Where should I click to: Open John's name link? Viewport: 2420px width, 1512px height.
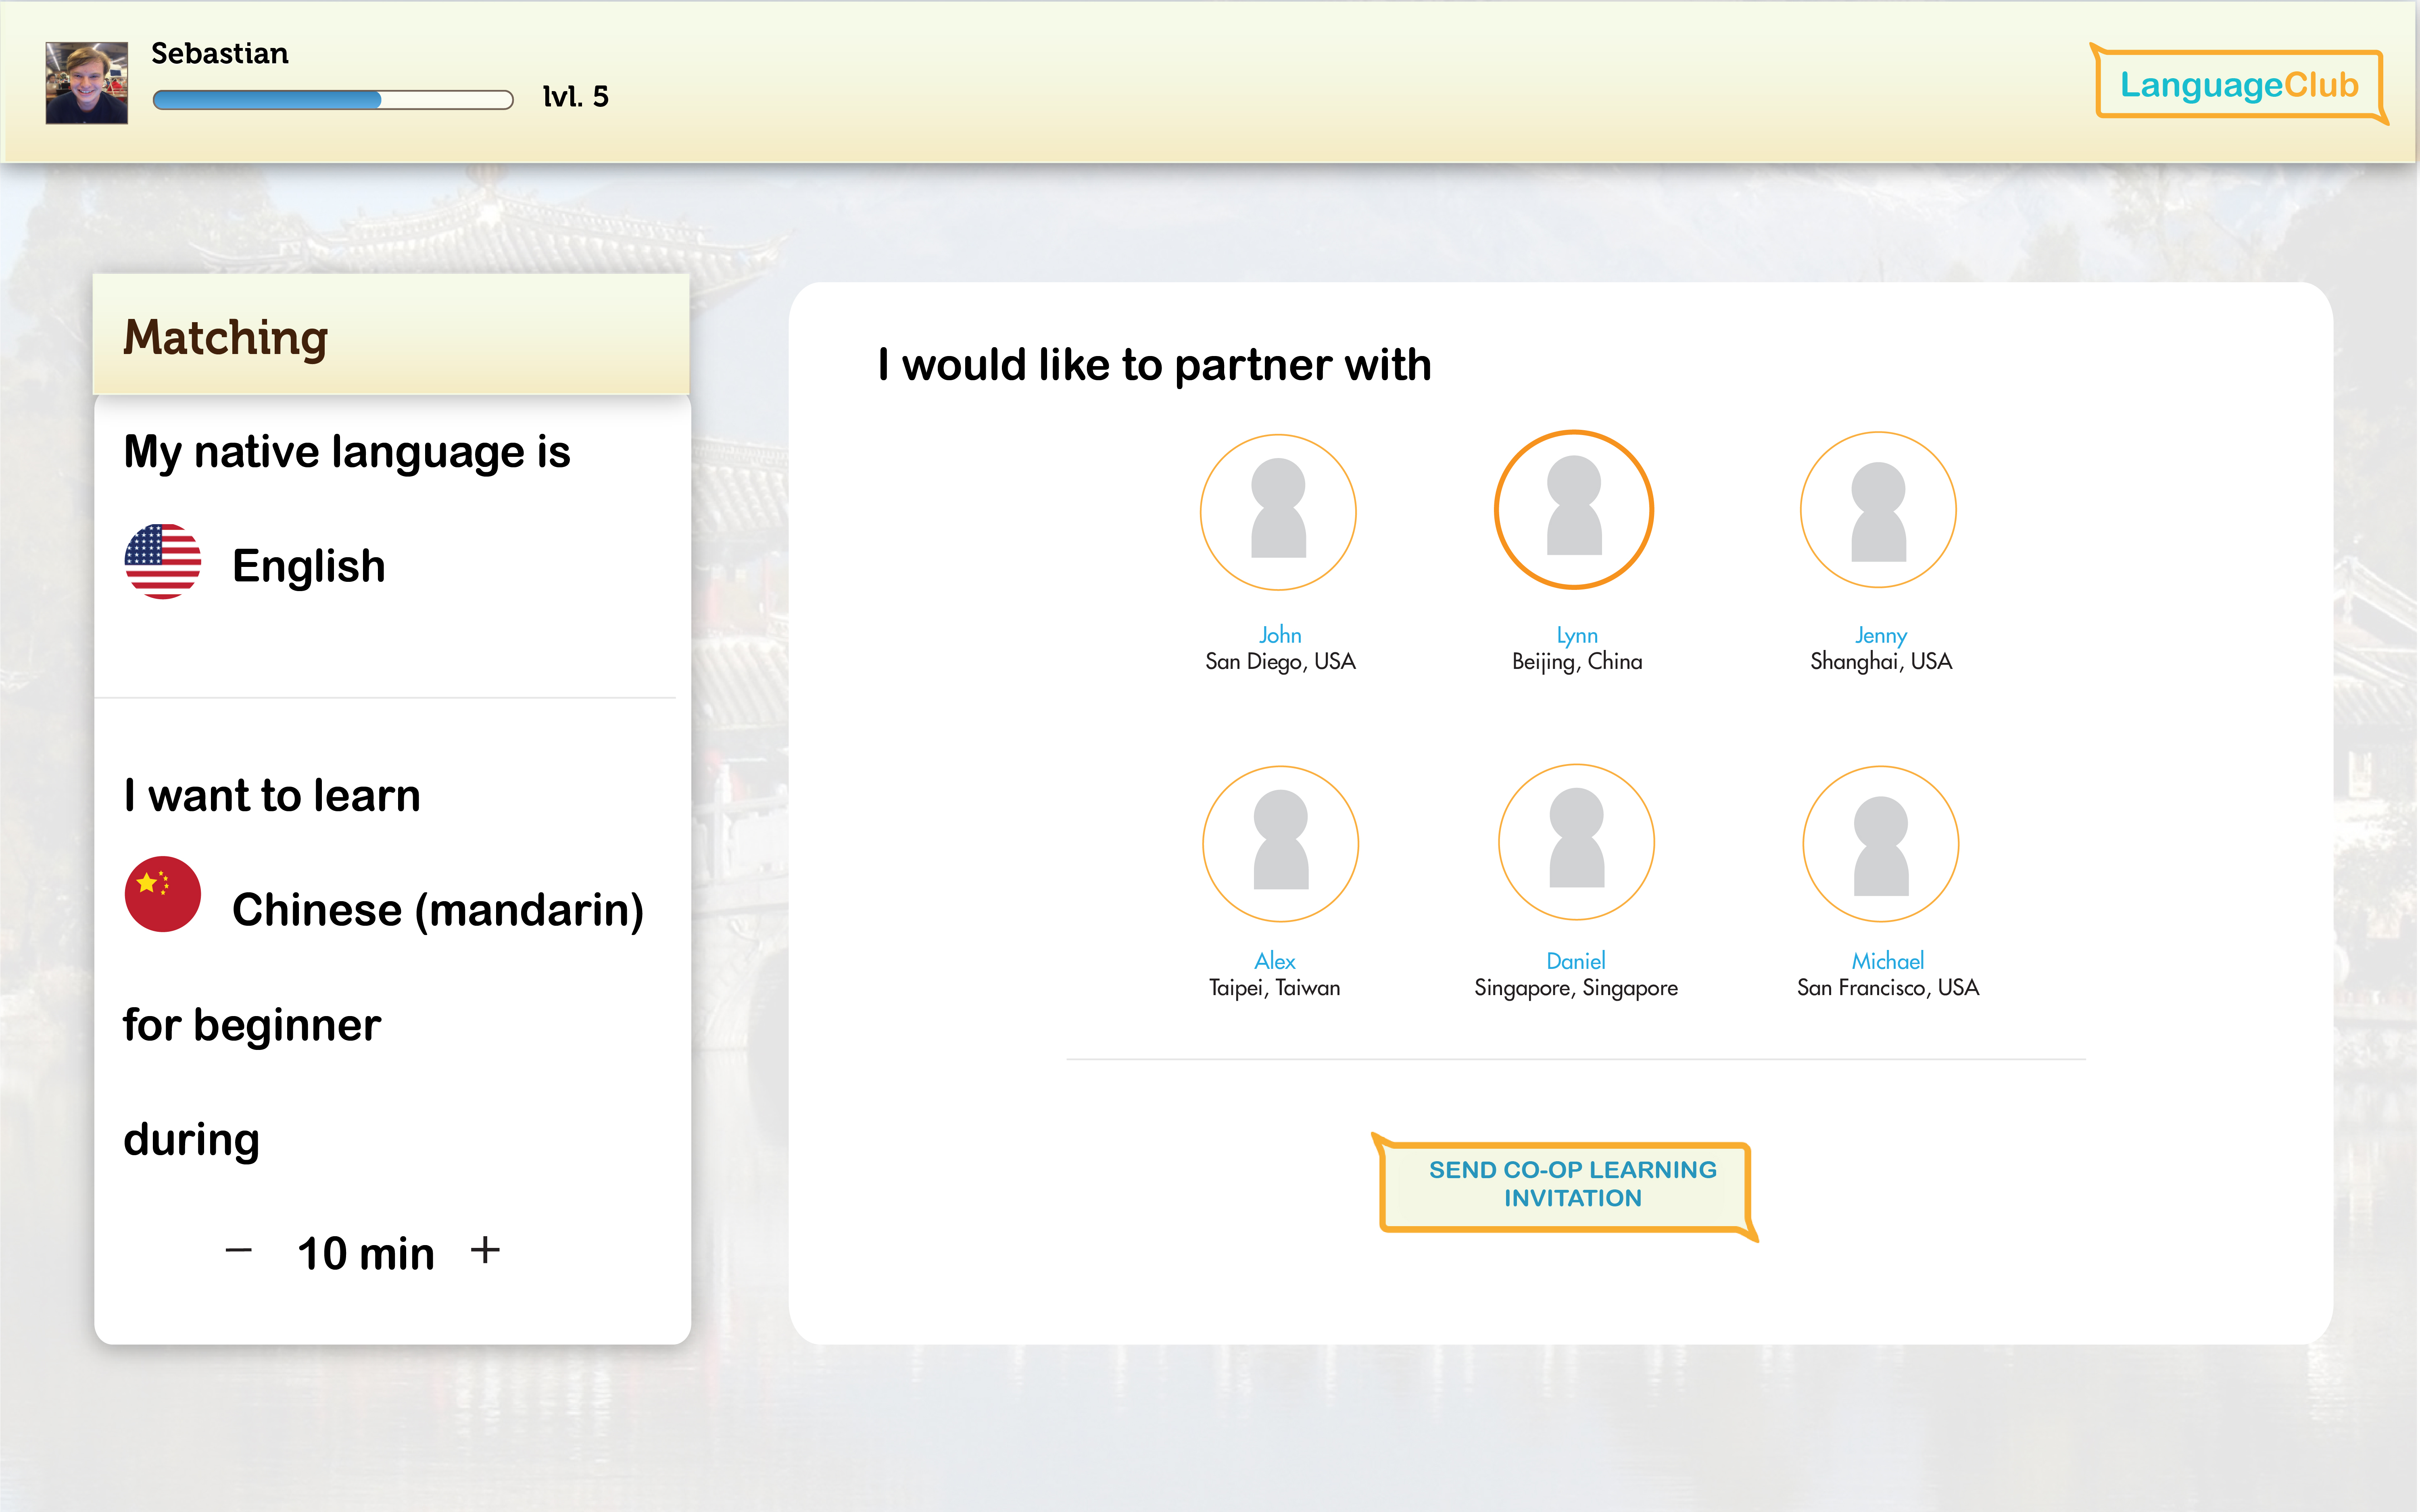coord(1280,635)
